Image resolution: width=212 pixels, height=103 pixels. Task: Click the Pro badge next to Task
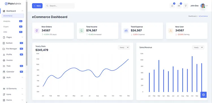[x=21, y=66]
